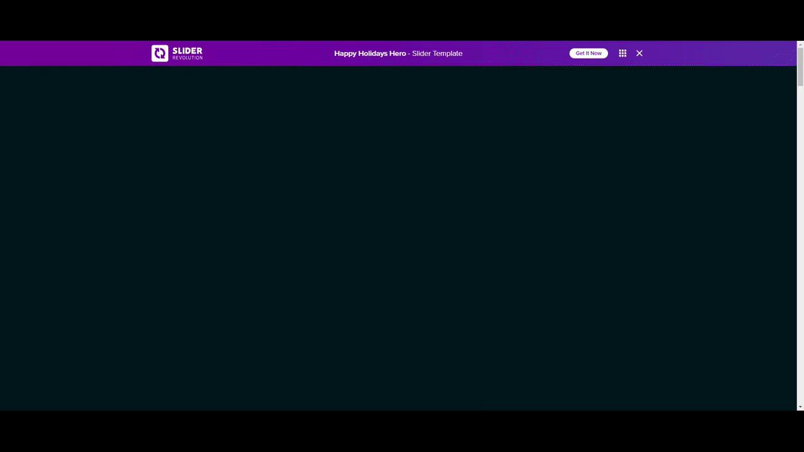The height and width of the screenshot is (452, 804).
Task: Click the Get It Now button
Action: click(x=589, y=53)
